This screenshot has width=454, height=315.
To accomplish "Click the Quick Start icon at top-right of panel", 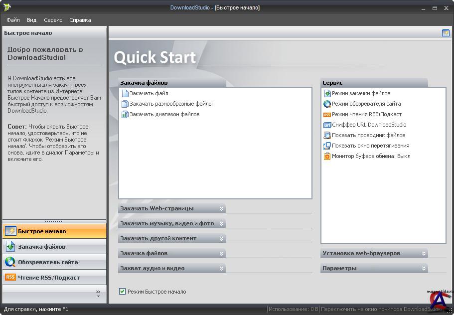I will pyautogui.click(x=446, y=33).
